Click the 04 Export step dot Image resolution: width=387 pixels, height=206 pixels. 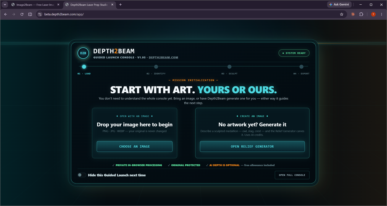click(301, 67)
